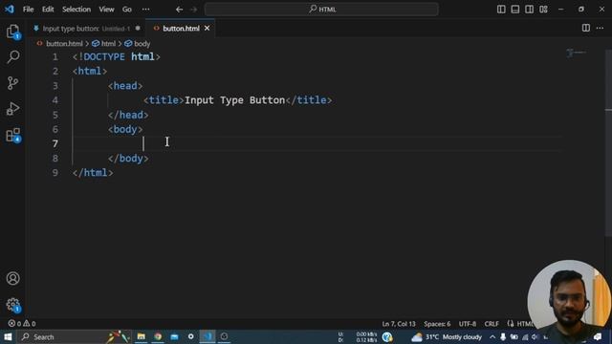Split the editor to the right
The width and height of the screenshot is (612, 344).
586,28
